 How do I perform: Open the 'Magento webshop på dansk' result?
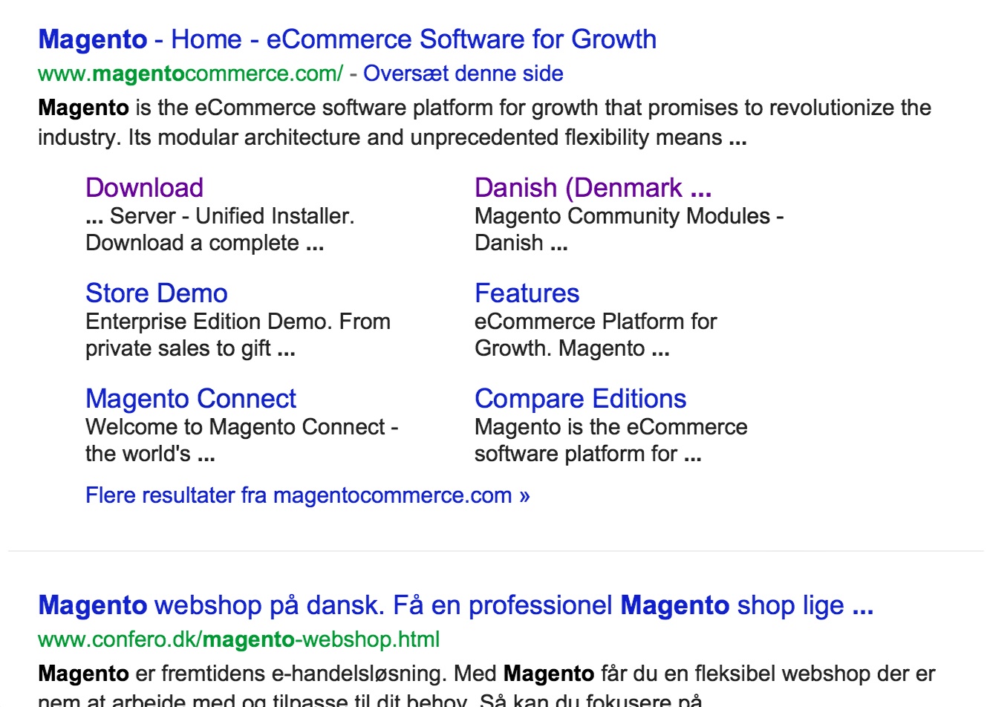click(x=455, y=605)
